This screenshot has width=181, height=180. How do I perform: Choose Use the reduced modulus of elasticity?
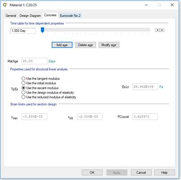(x=23, y=97)
